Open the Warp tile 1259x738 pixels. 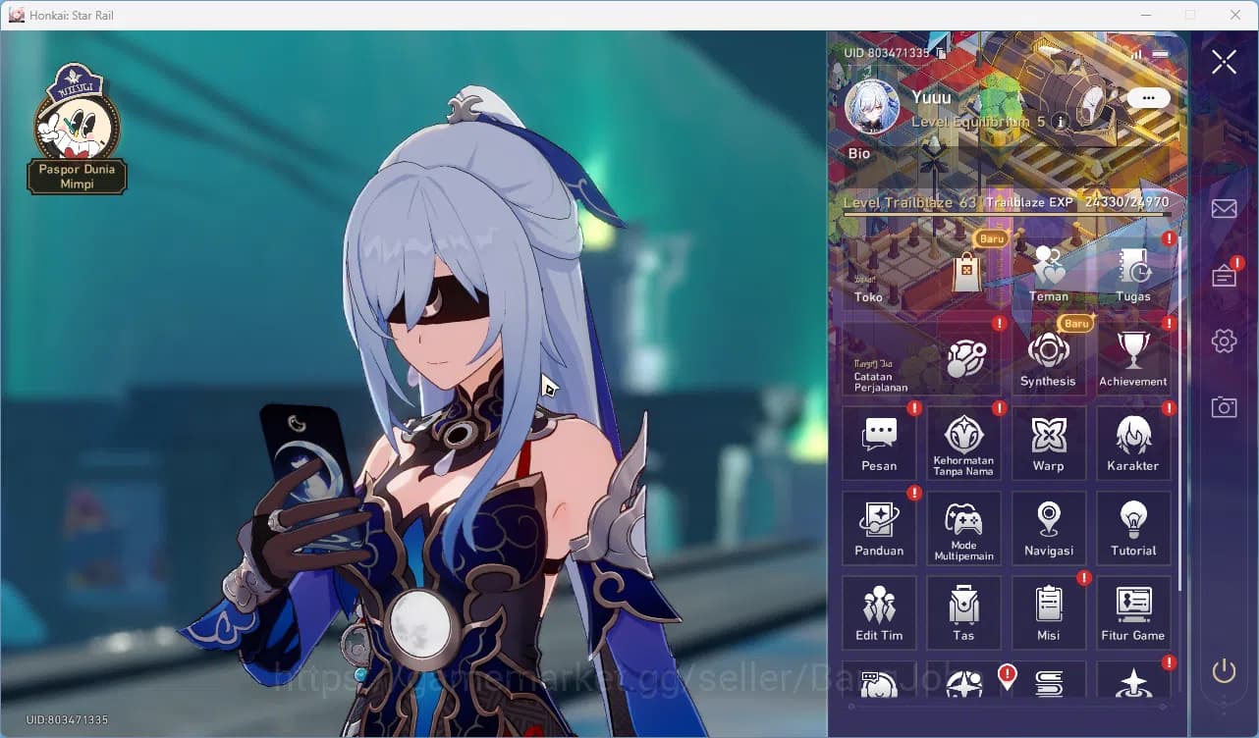pyautogui.click(x=1048, y=443)
